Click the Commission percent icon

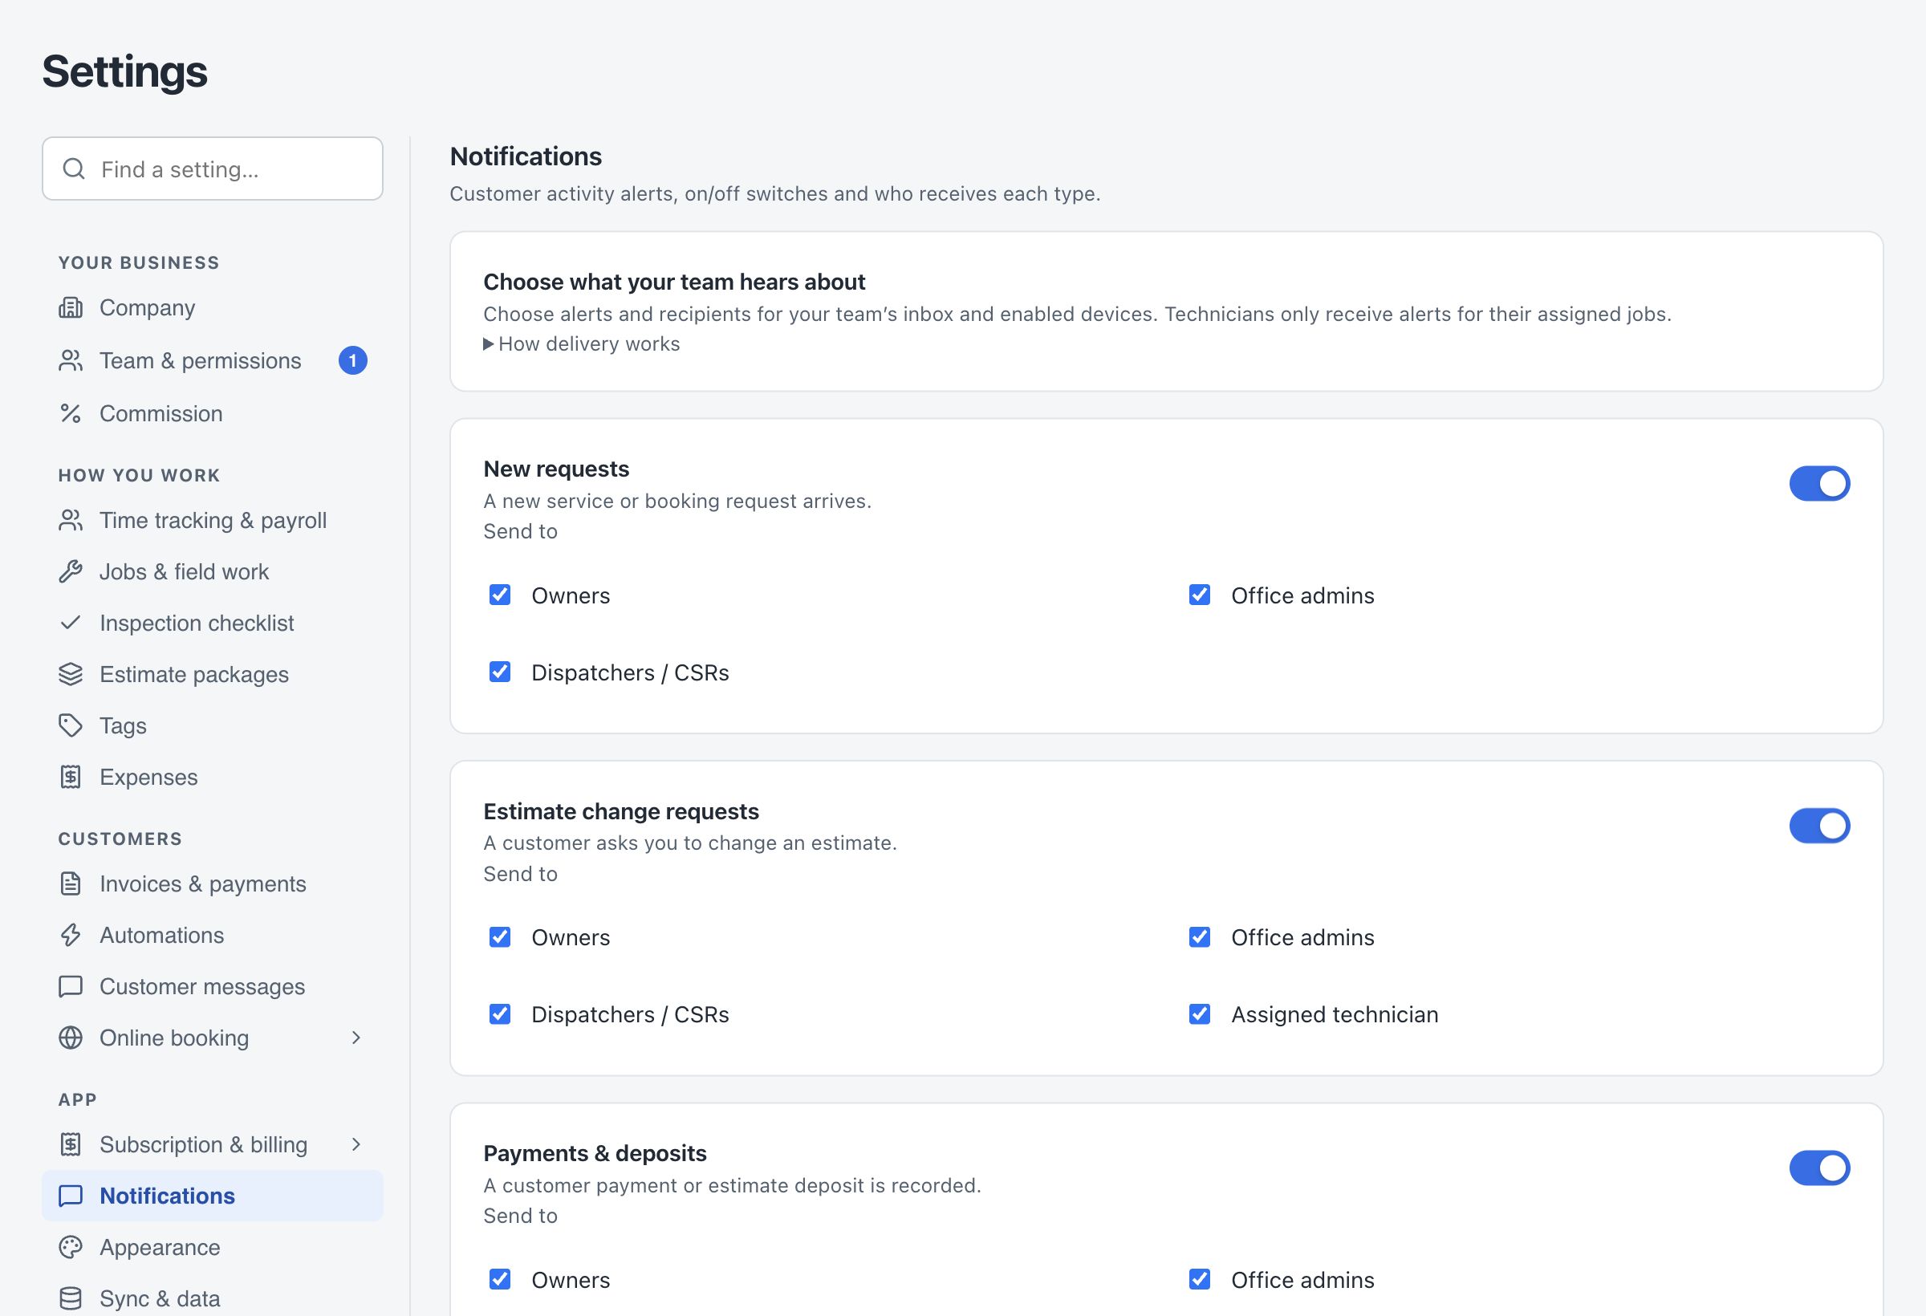point(71,413)
